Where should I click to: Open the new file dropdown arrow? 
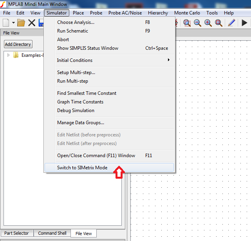tap(13, 23)
